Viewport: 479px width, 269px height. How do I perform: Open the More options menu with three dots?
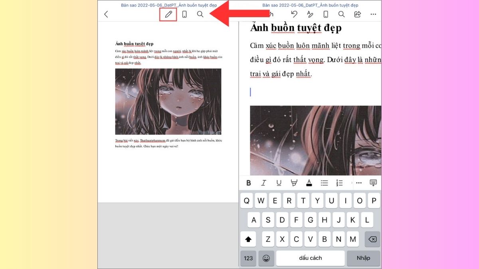(373, 14)
